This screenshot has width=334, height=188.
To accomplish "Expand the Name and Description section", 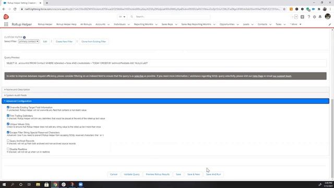I will (165, 89).
